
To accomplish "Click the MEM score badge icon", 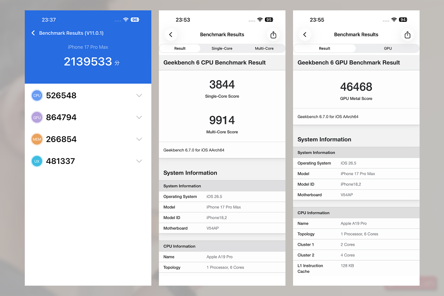I will coord(37,139).
